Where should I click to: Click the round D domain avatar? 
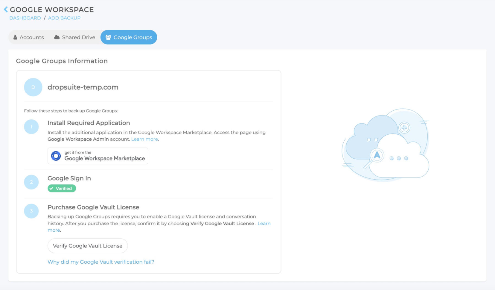click(33, 87)
